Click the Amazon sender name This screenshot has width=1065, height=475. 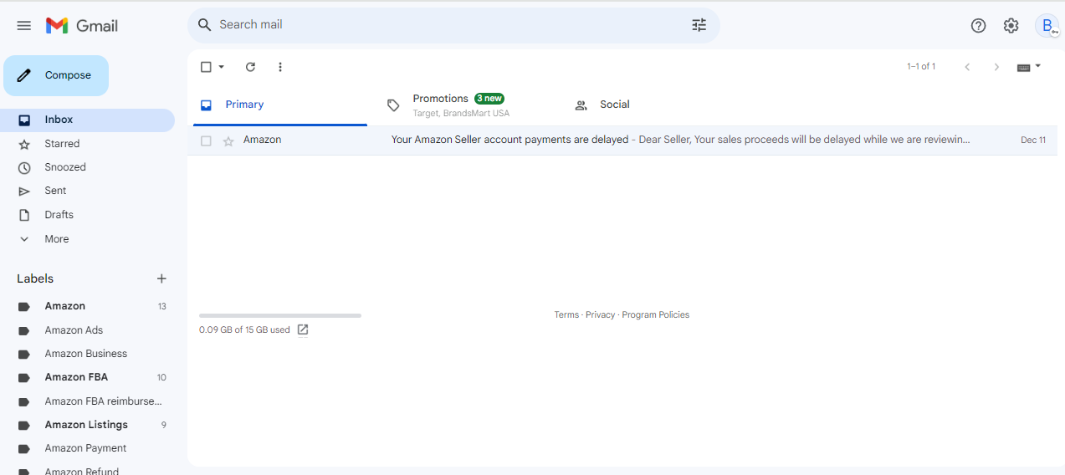pos(262,140)
